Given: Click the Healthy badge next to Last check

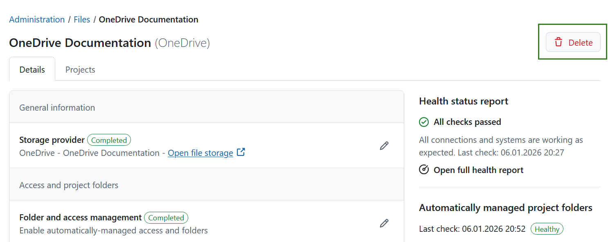Looking at the screenshot, I should [x=547, y=229].
